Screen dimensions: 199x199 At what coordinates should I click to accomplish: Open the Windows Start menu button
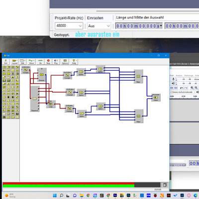point(55,196)
